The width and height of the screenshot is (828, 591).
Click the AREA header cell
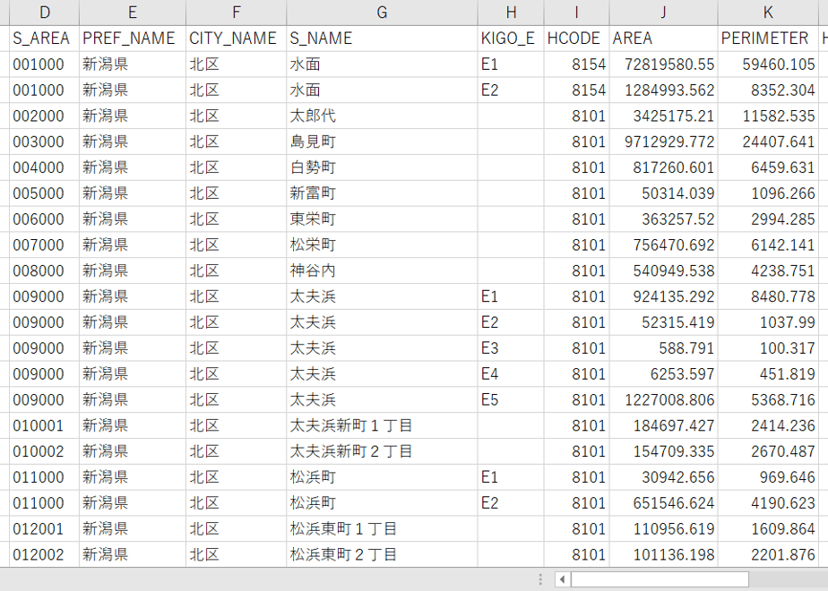[663, 39]
